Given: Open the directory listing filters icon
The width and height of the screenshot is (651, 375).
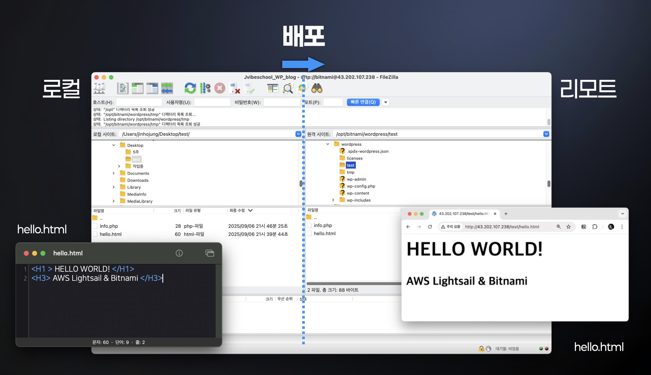Looking at the screenshot, I should click(273, 88).
